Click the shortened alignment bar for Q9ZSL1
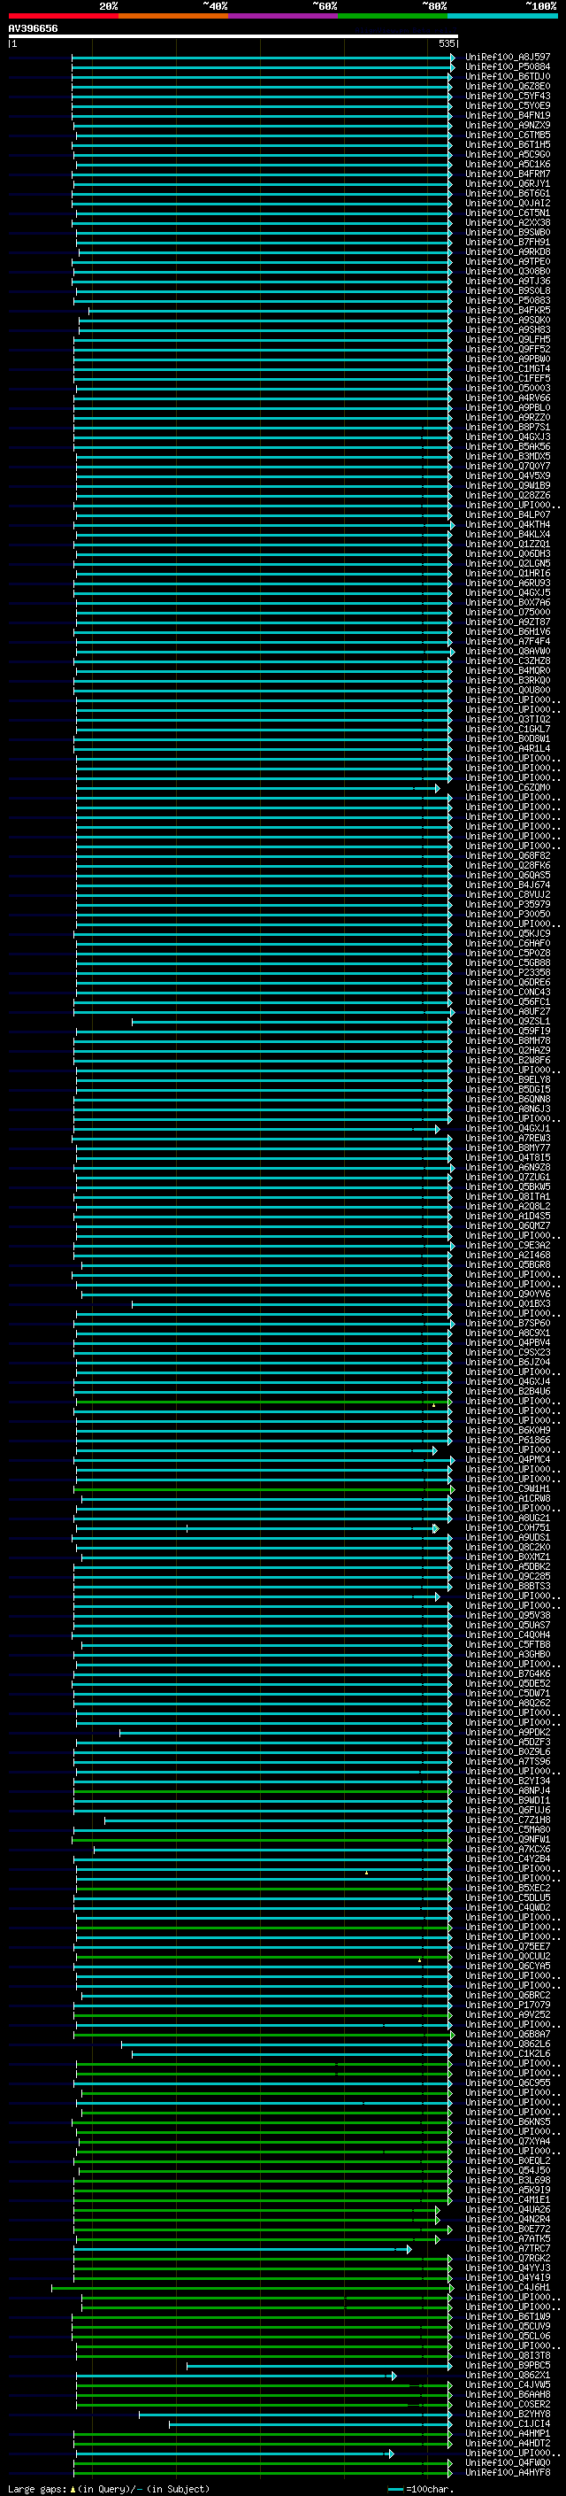This screenshot has width=566, height=2496. (290, 1021)
